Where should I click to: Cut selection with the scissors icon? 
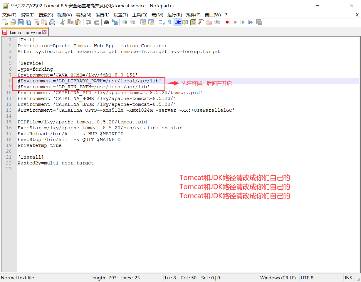(x=62, y=22)
